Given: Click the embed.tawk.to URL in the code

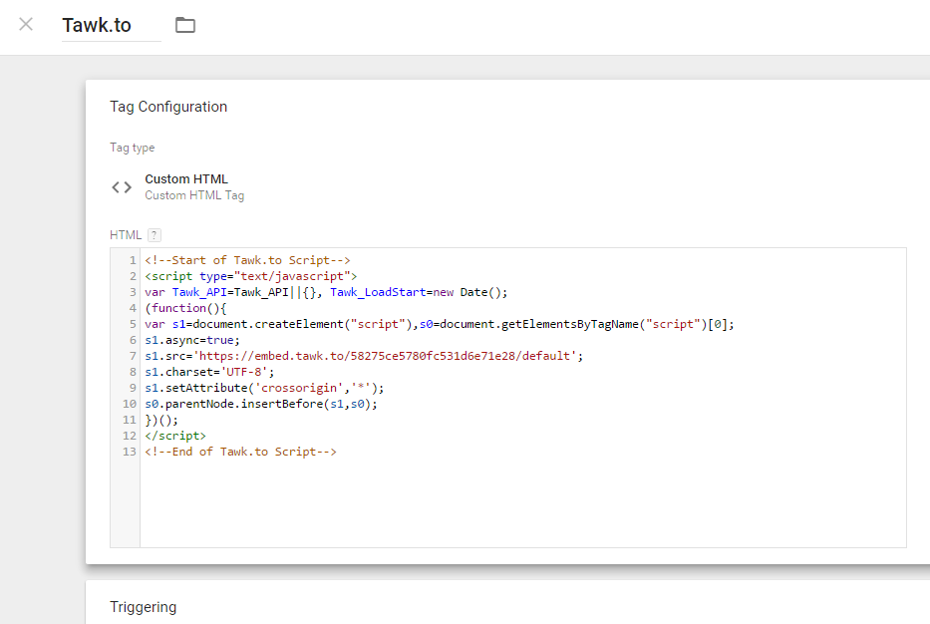Looking at the screenshot, I should (385, 356).
